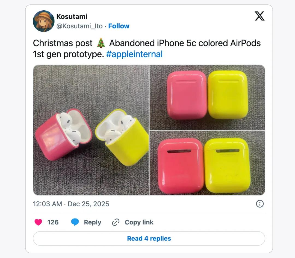Like the tweet via the heart icon
Image resolution: width=295 pixels, height=258 pixels.
click(38, 222)
